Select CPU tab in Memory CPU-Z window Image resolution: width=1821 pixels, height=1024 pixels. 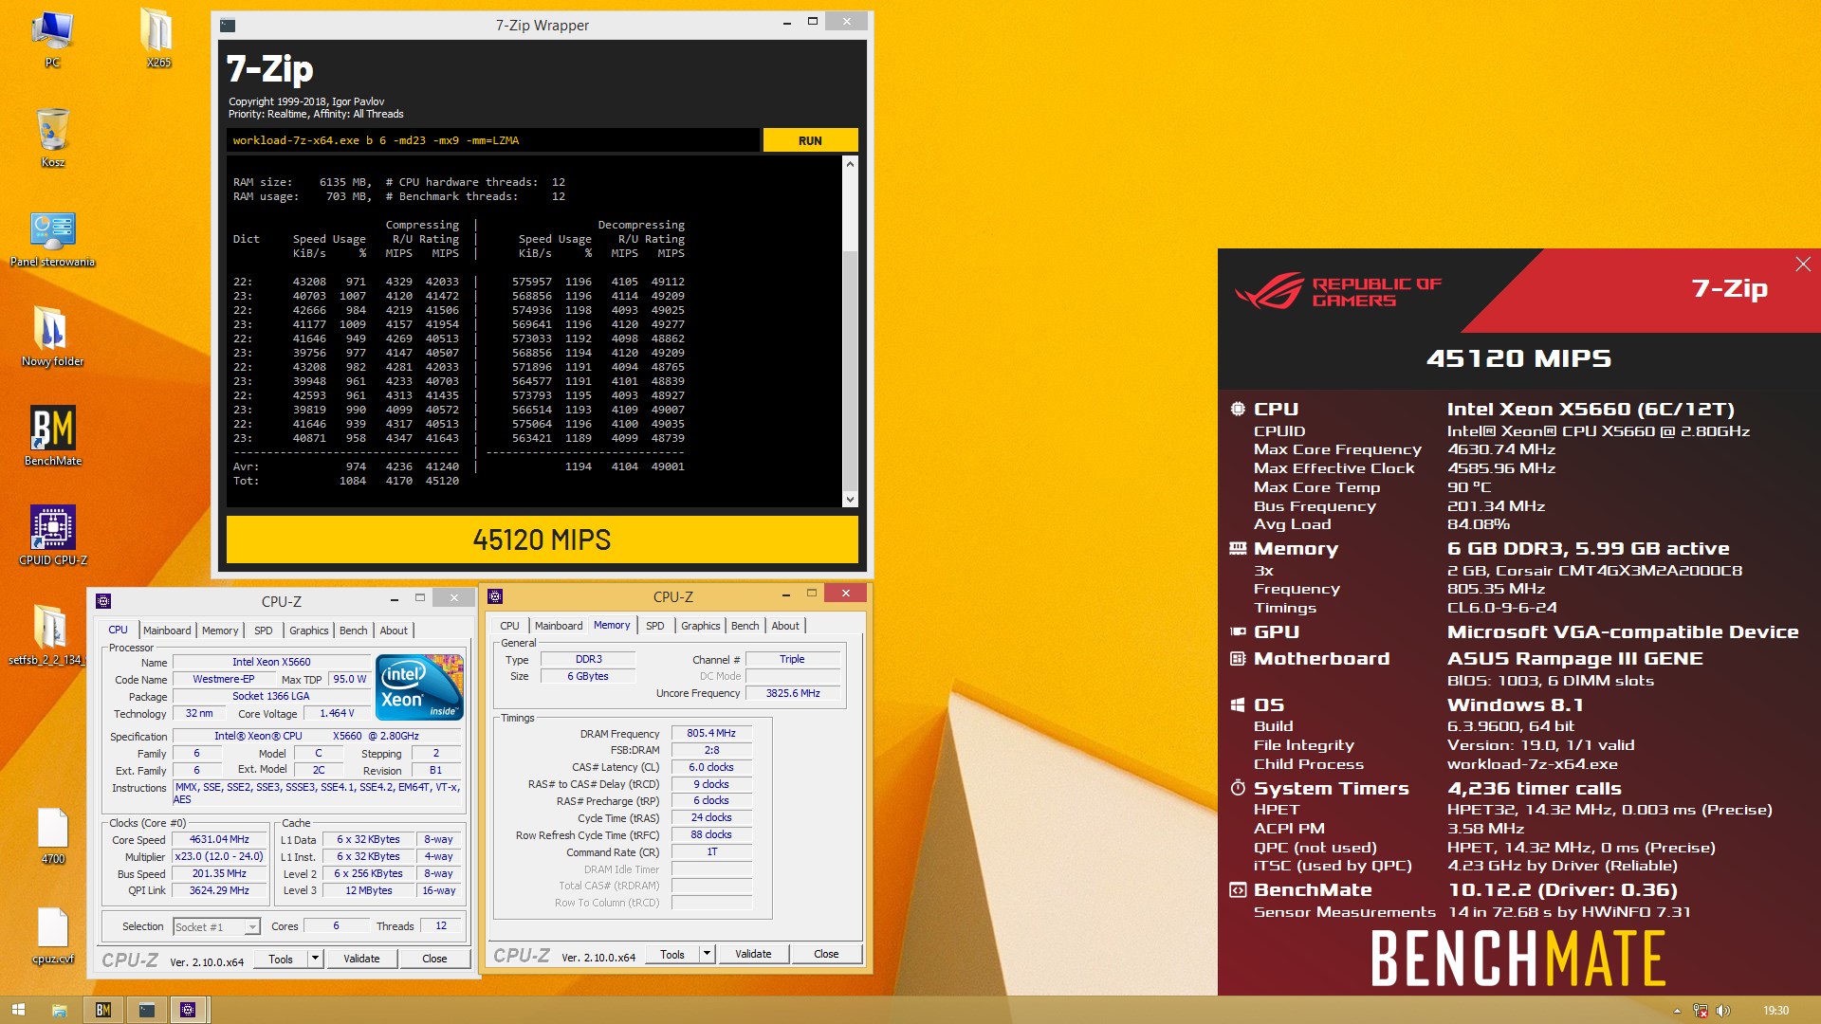(509, 626)
